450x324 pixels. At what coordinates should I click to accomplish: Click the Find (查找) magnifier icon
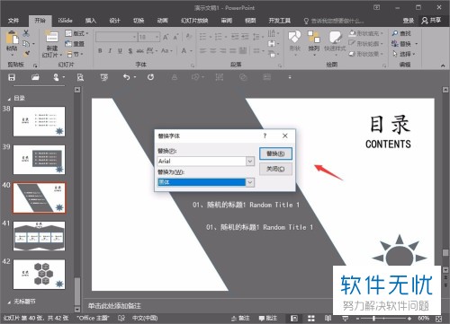pos(395,33)
